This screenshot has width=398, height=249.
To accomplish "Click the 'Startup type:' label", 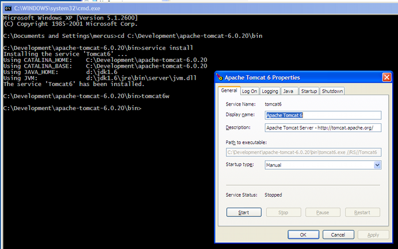I will pyautogui.click(x=240, y=165).
